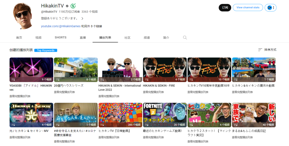Screen dimensions: 289x146
Task: Click the sort order lines icon
Action: (260, 50)
